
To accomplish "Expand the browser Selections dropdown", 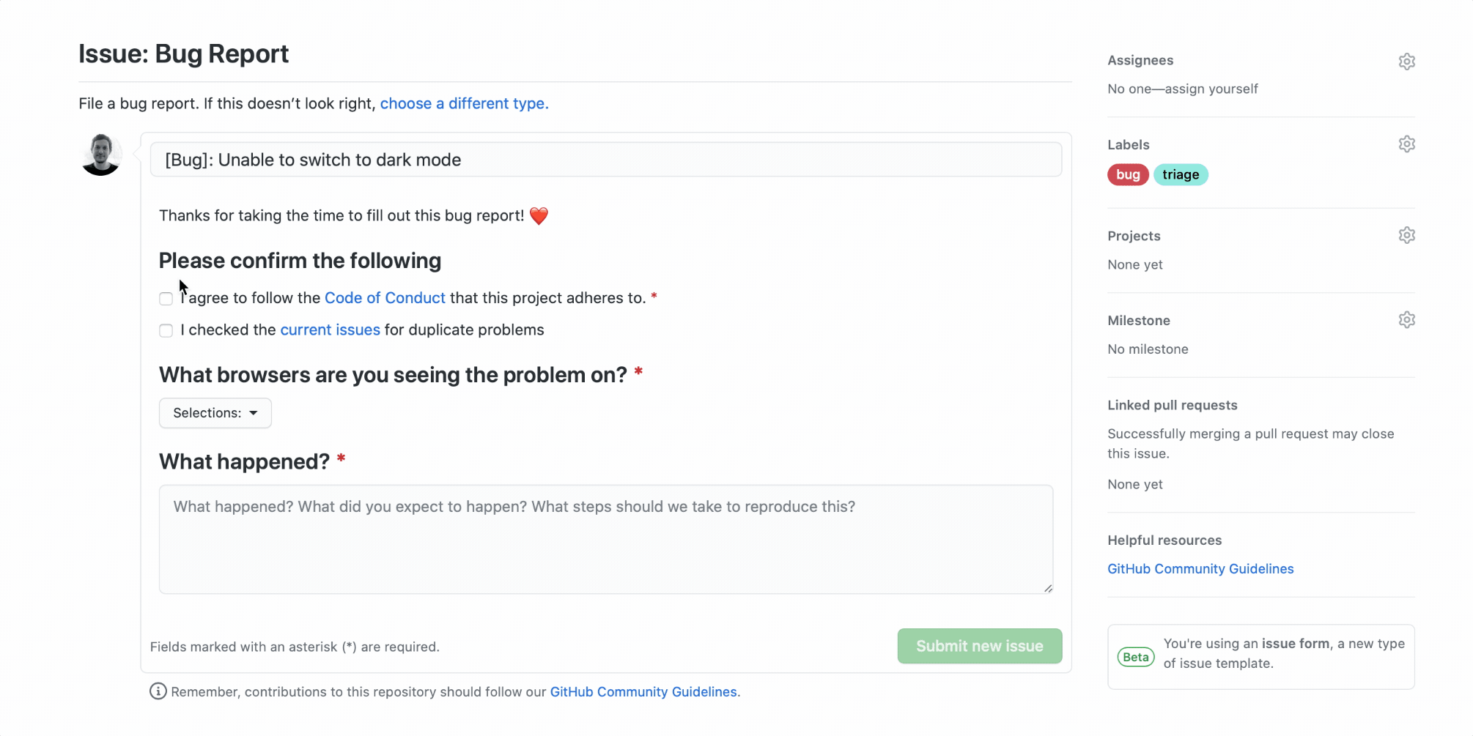I will click(x=215, y=413).
